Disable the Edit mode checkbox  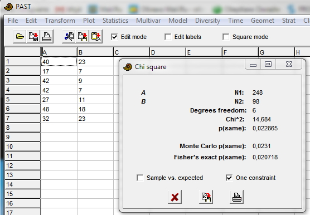(x=114, y=37)
